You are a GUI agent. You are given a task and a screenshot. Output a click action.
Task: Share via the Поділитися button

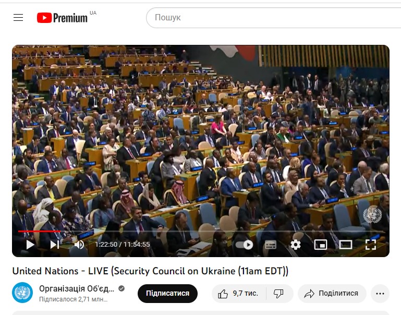point(332,293)
